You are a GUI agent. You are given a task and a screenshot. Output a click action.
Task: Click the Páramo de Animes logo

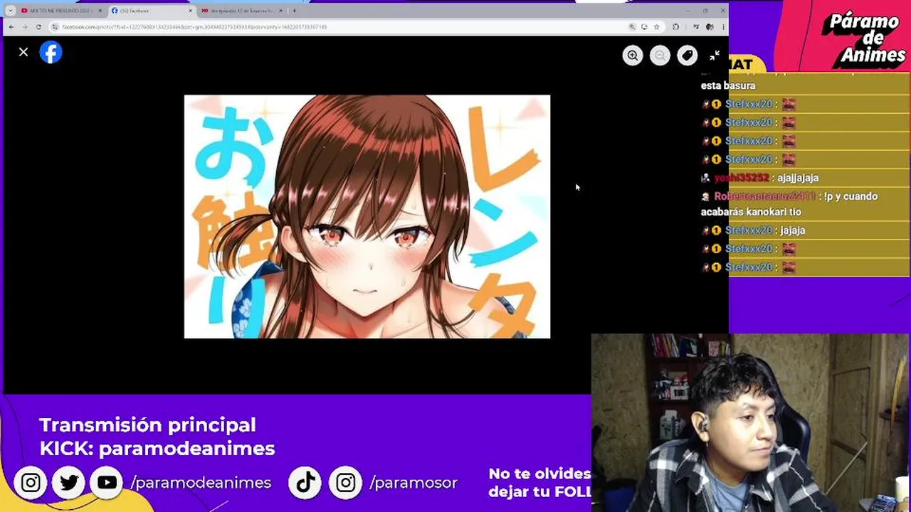(x=863, y=38)
